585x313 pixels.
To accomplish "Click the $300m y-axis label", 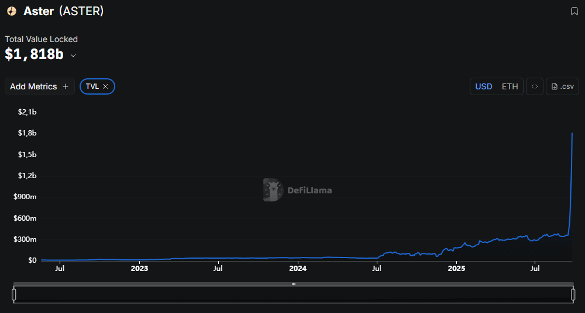I will (x=25, y=239).
